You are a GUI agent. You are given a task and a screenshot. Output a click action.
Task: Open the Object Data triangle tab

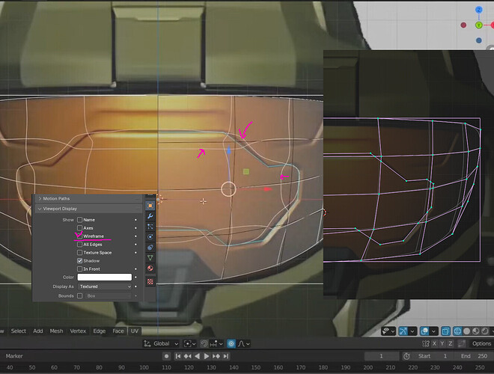point(150,258)
